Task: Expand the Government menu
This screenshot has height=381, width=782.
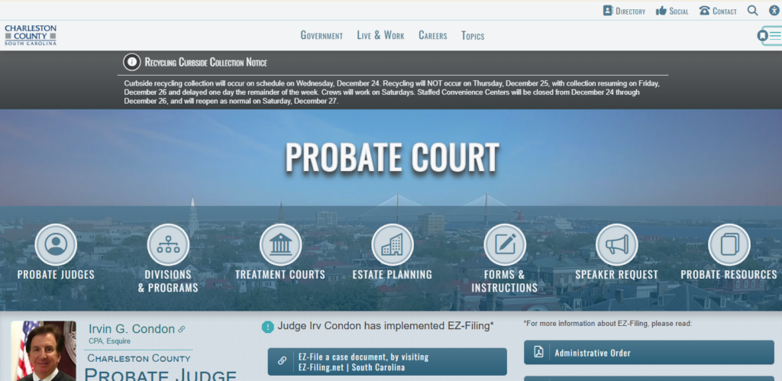Action: click(x=322, y=36)
